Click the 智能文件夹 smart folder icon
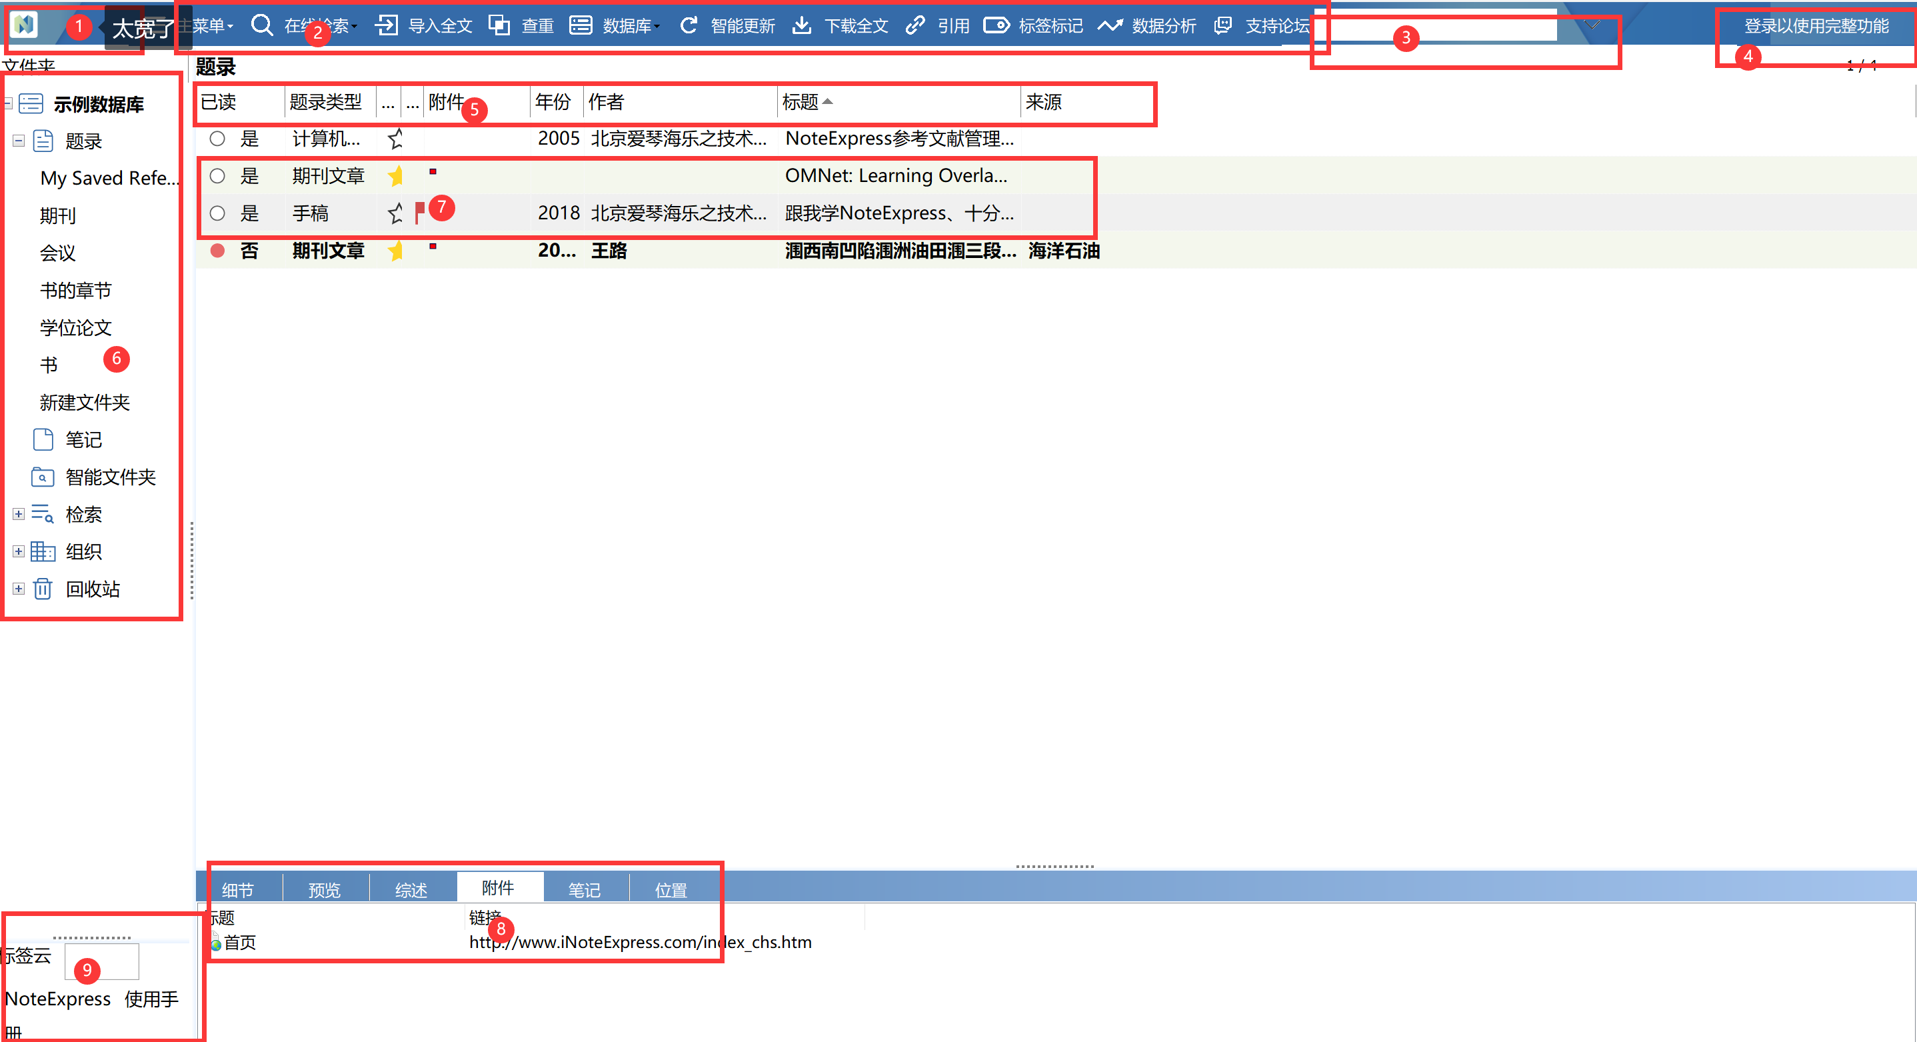Screen dimensions: 1917x1042 coord(43,477)
